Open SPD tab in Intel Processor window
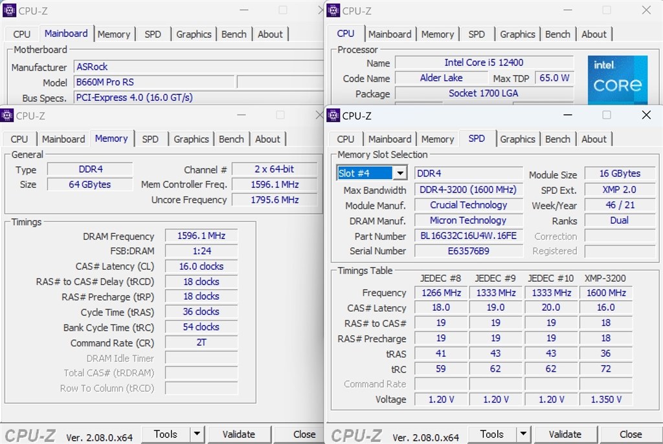 pos(477,34)
